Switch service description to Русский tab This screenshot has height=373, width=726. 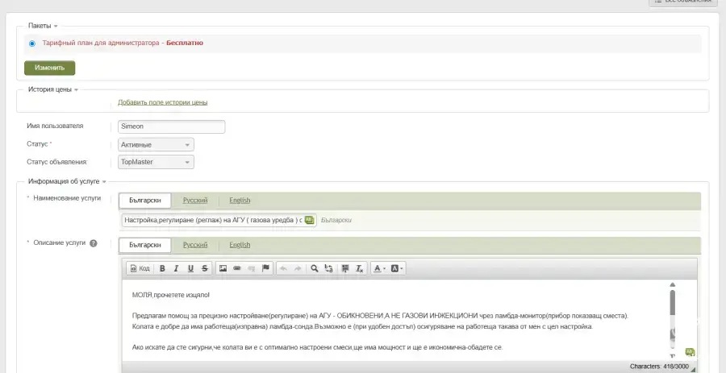[194, 245]
